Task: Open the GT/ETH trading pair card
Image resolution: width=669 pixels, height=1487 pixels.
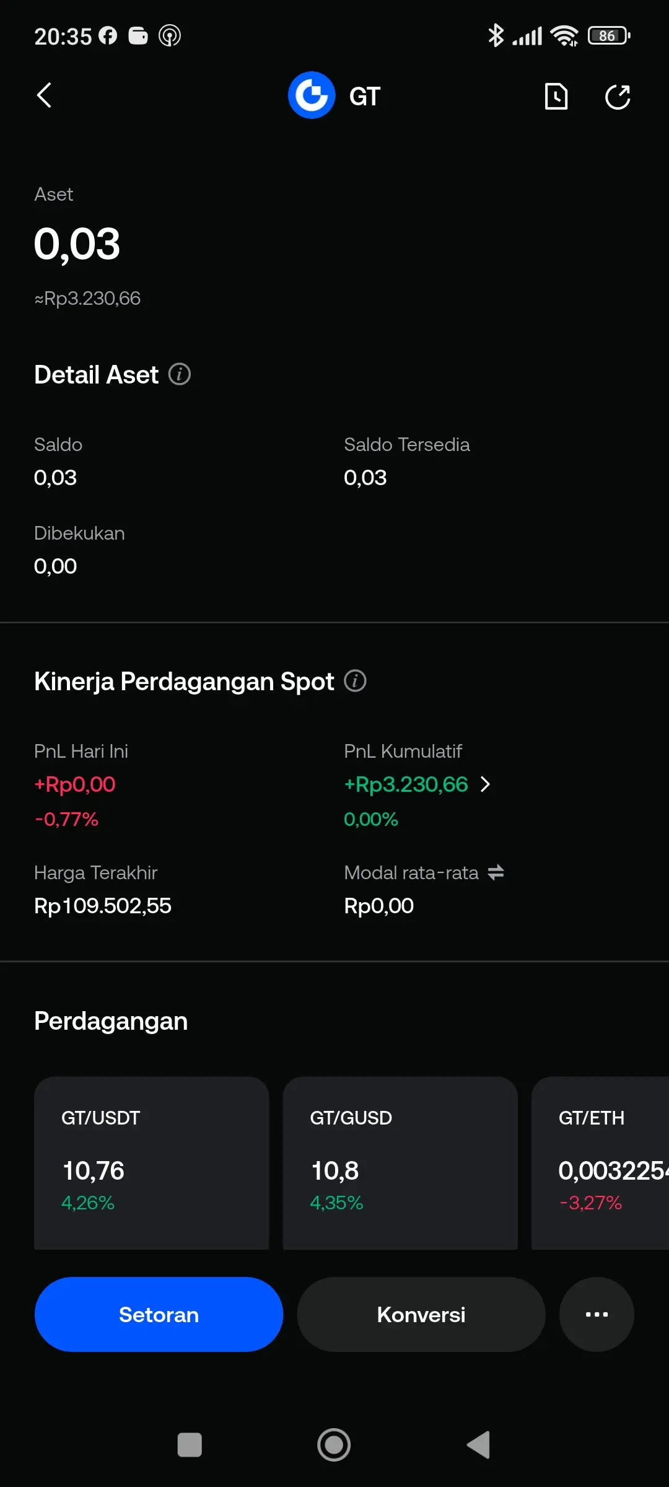Action: point(601,1162)
